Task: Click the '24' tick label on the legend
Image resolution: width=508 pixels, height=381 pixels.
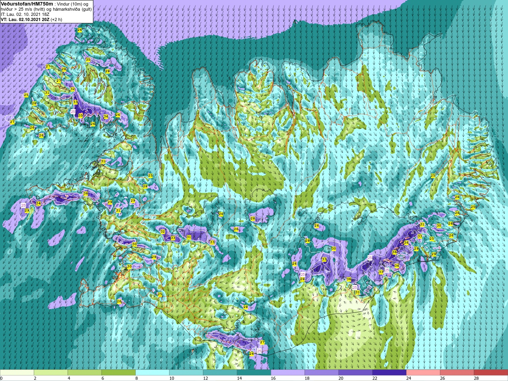Action: (x=408, y=378)
